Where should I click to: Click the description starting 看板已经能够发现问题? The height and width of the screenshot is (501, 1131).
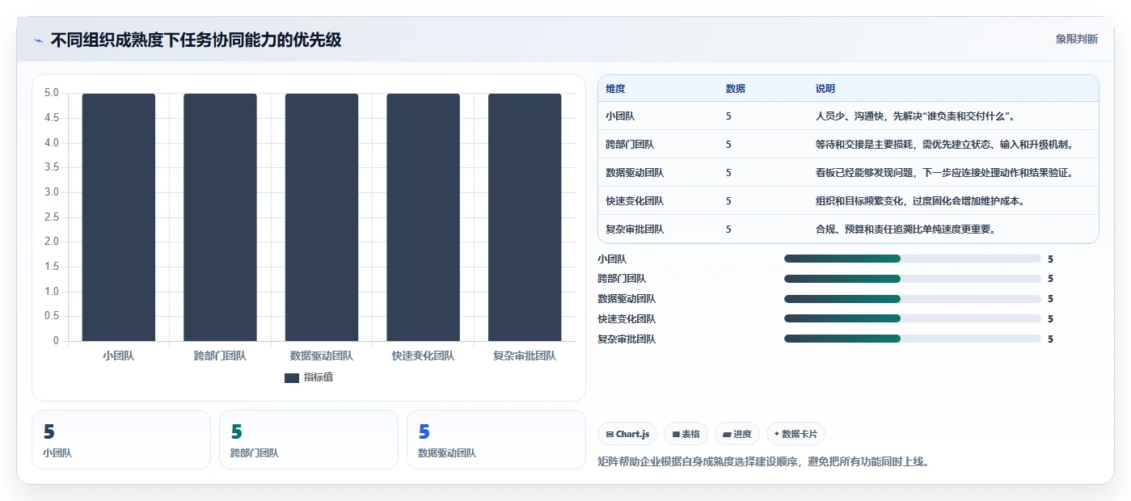tap(945, 173)
